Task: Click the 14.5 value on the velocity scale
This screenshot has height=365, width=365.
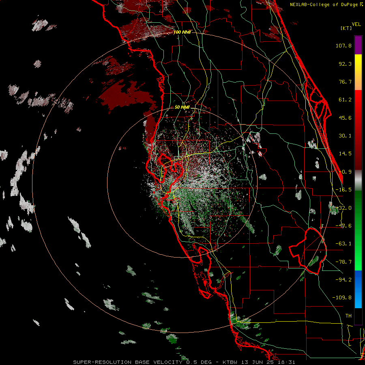Action: 345,154
